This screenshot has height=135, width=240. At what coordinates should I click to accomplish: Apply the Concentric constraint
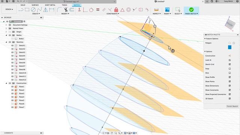129,10
